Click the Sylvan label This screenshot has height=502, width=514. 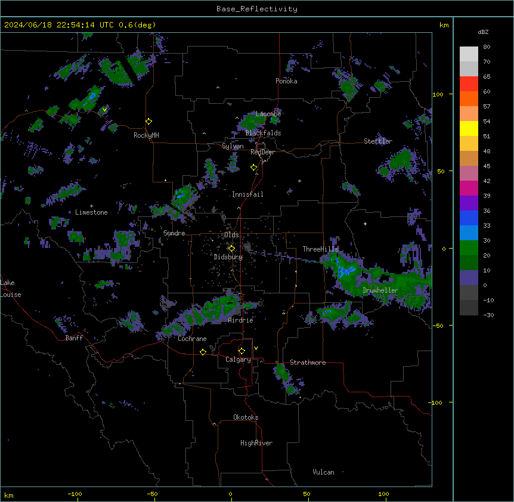point(233,146)
